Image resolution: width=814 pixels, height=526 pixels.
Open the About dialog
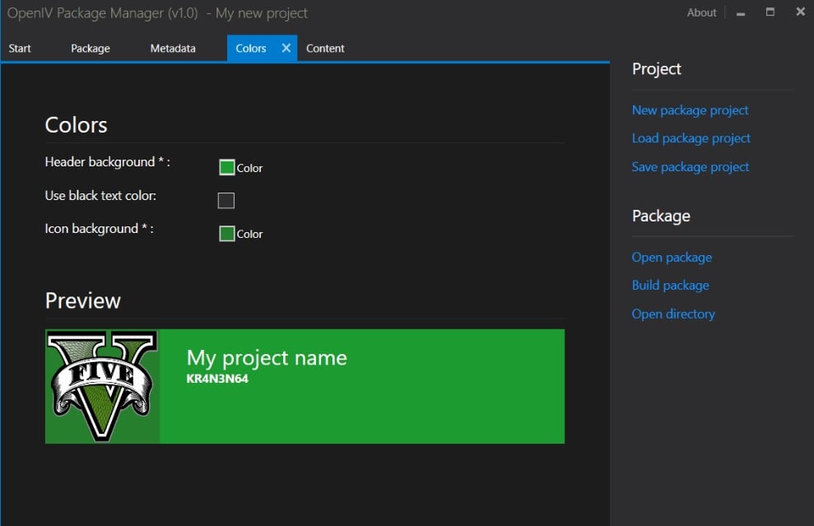click(x=701, y=12)
